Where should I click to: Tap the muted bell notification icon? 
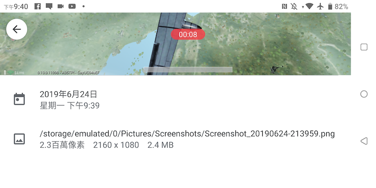tap(294, 7)
